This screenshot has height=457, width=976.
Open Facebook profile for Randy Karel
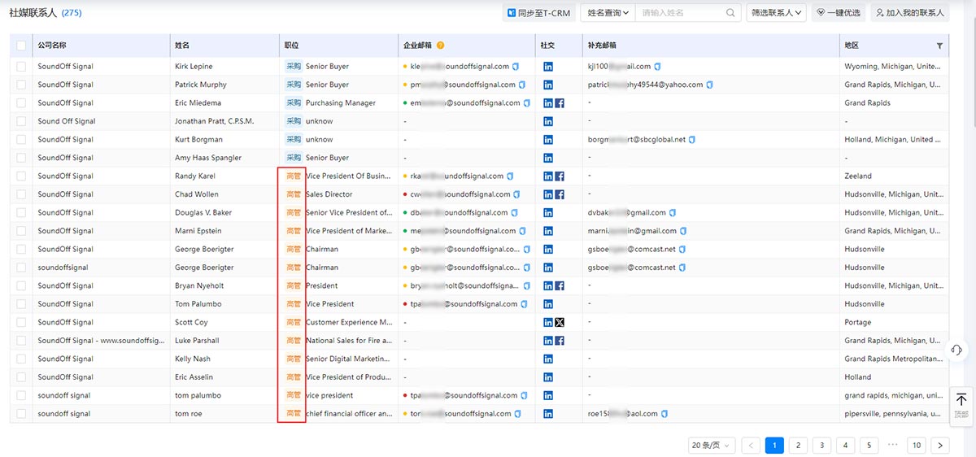tap(560, 176)
